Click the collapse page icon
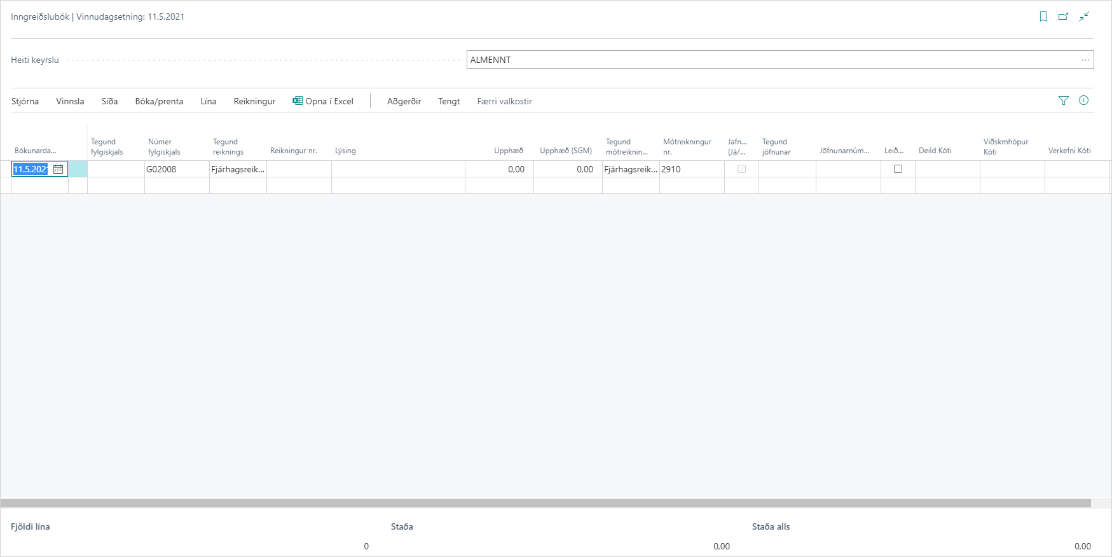Screen dimensions: 1112x557 (1084, 17)
